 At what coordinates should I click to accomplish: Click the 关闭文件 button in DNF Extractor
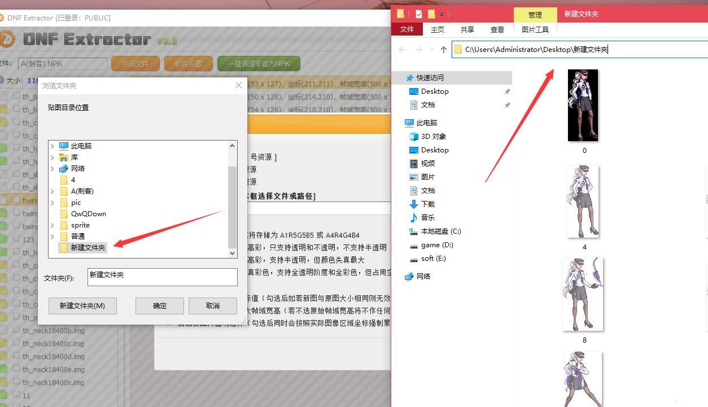pos(136,64)
